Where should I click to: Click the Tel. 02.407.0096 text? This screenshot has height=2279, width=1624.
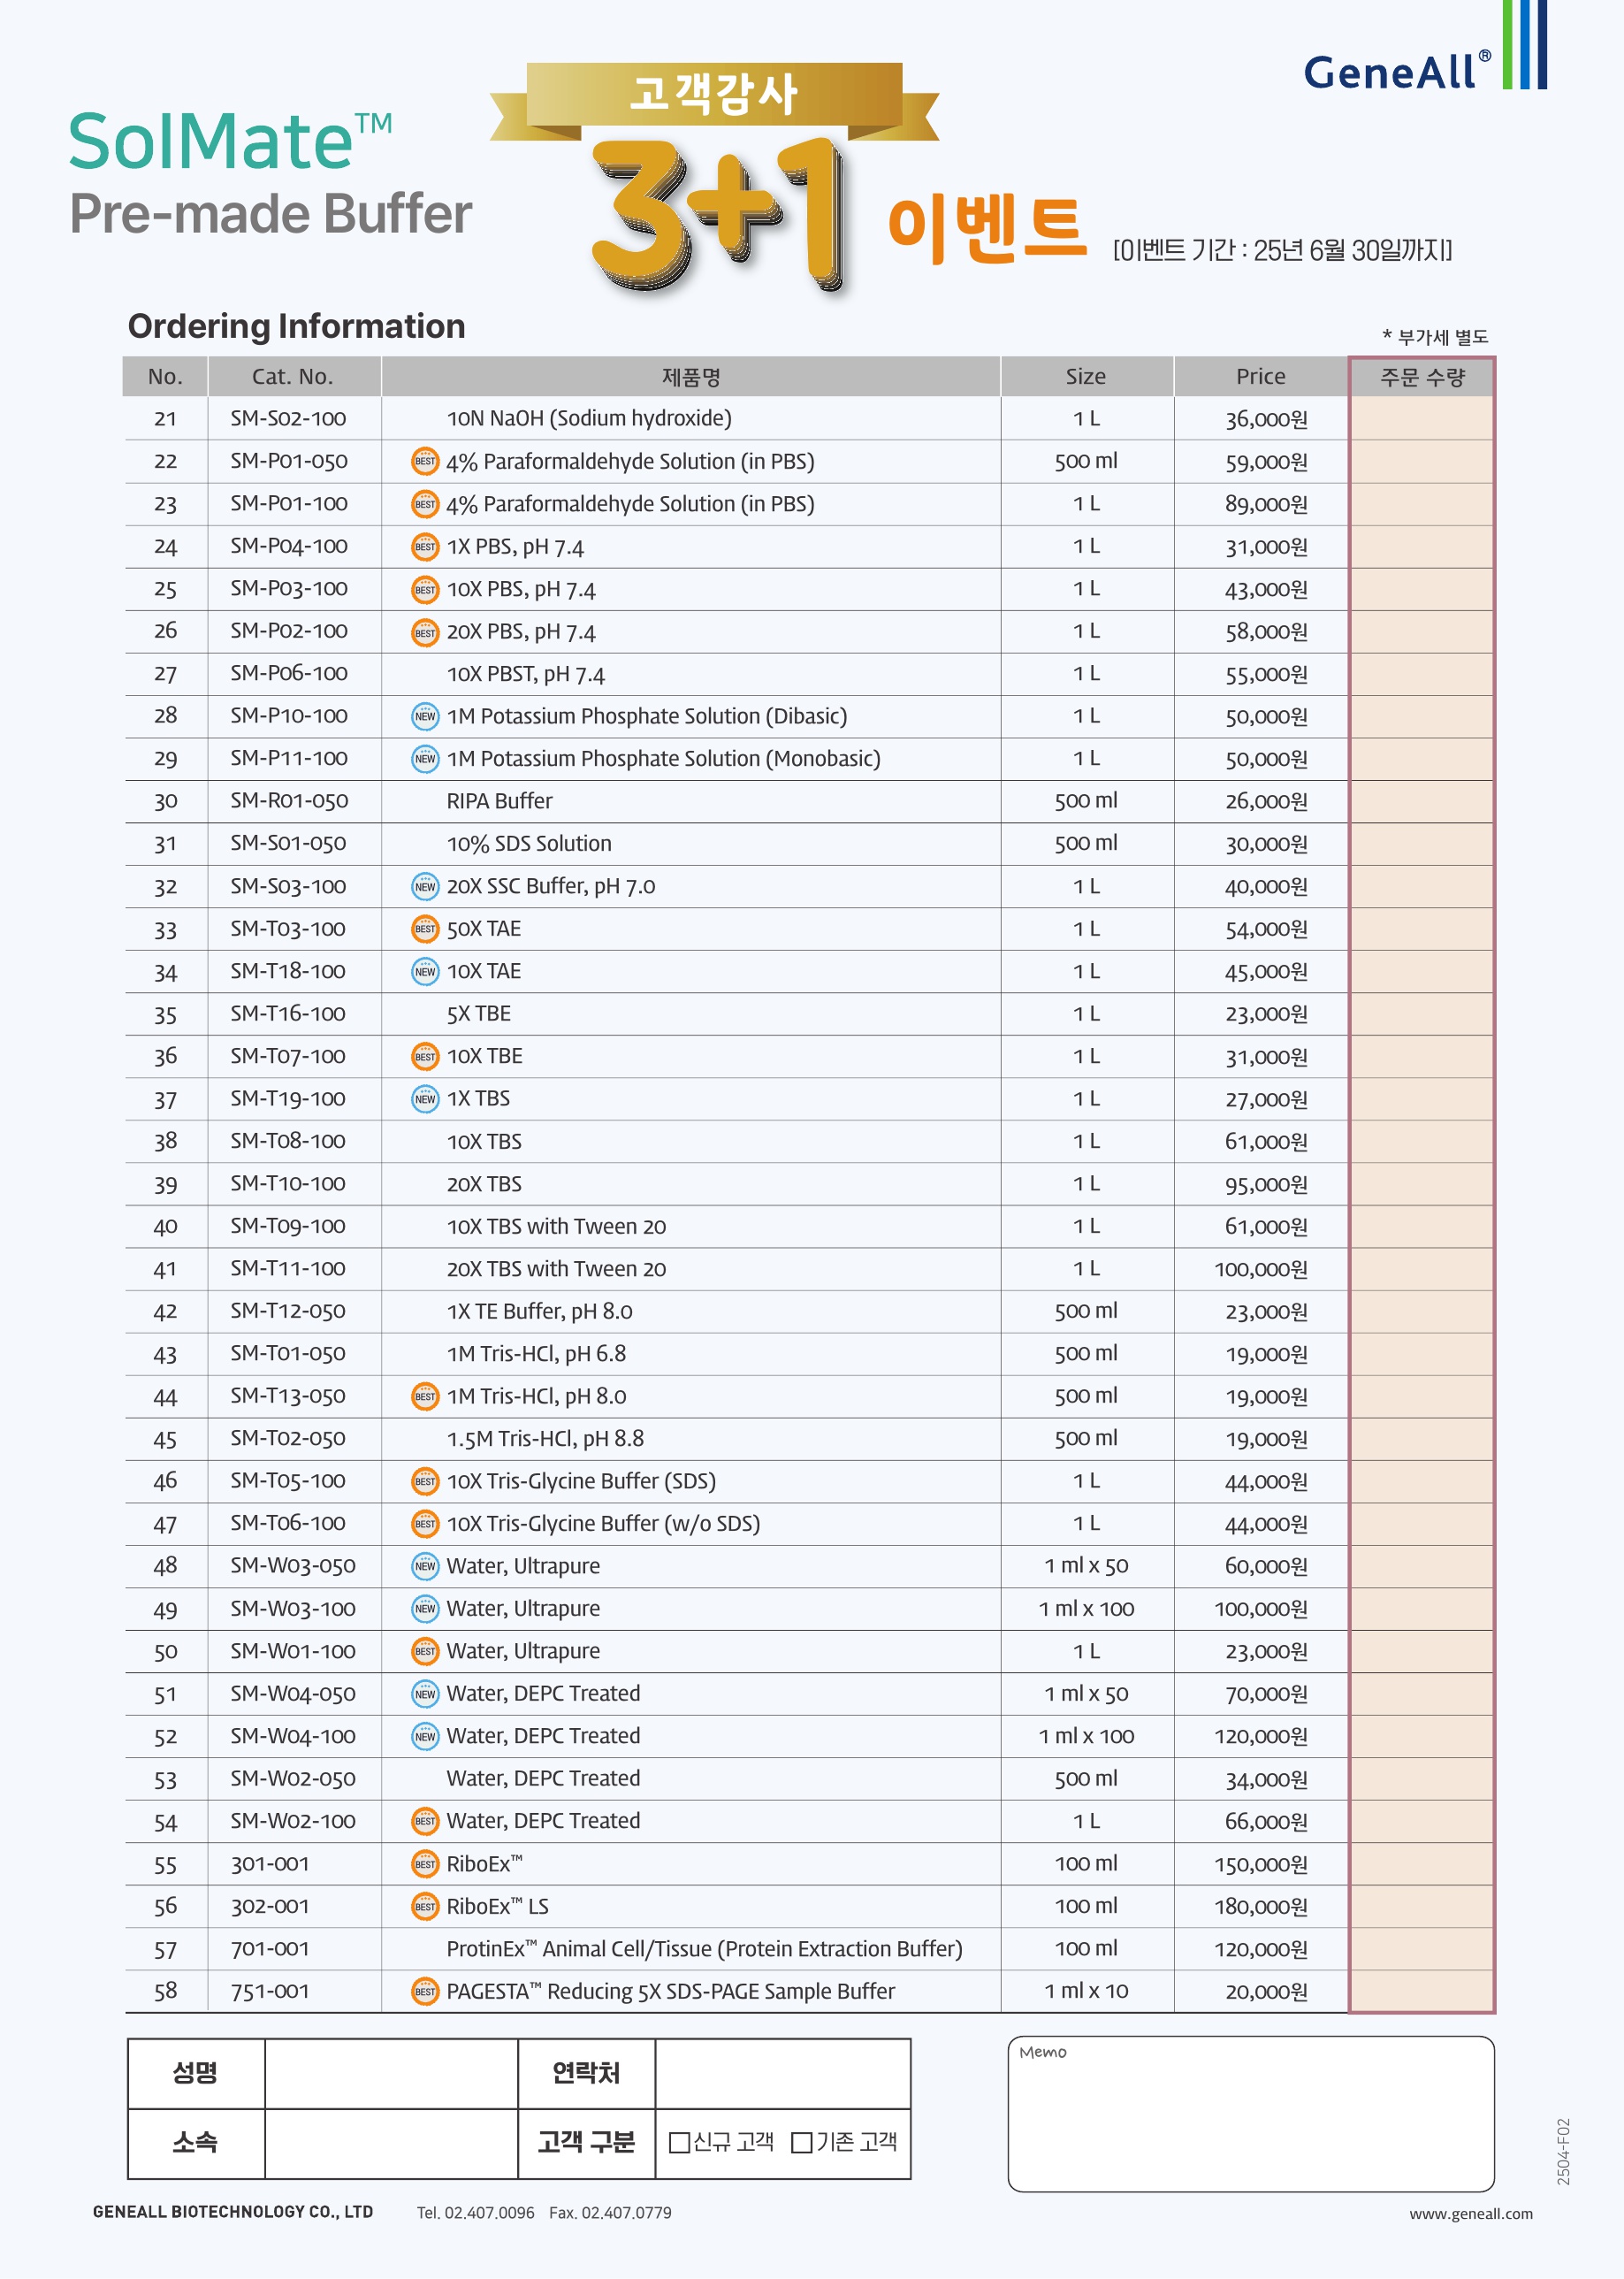click(475, 2213)
